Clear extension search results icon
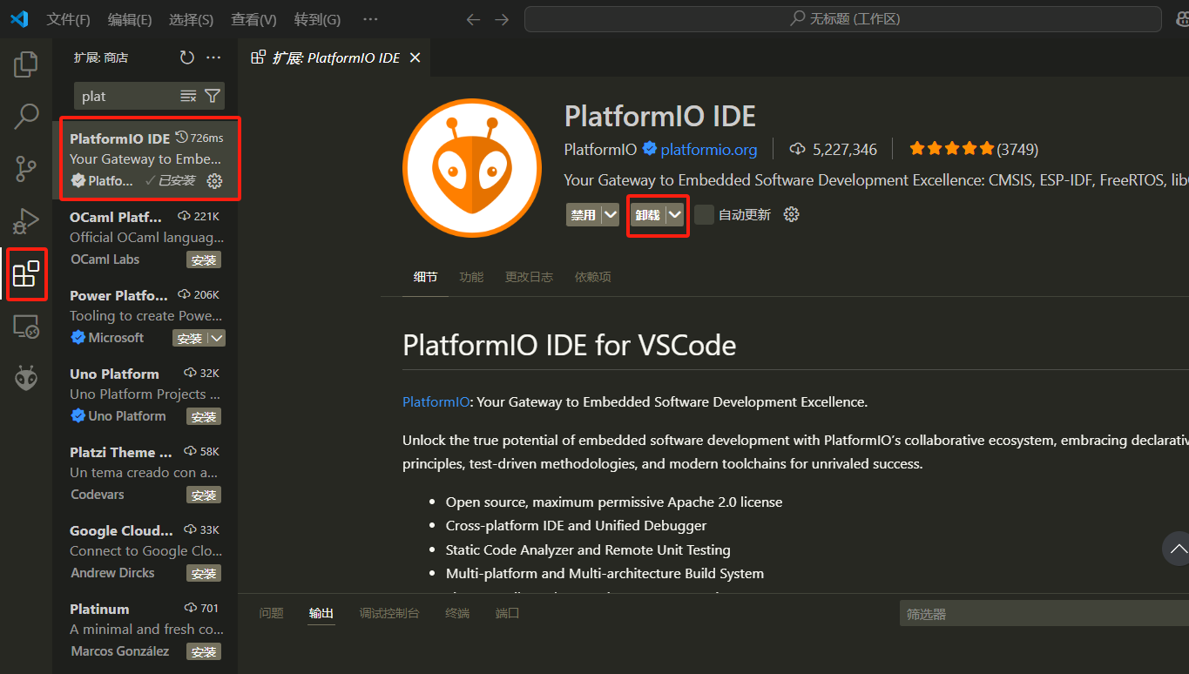Image resolution: width=1189 pixels, height=674 pixels. click(x=188, y=96)
